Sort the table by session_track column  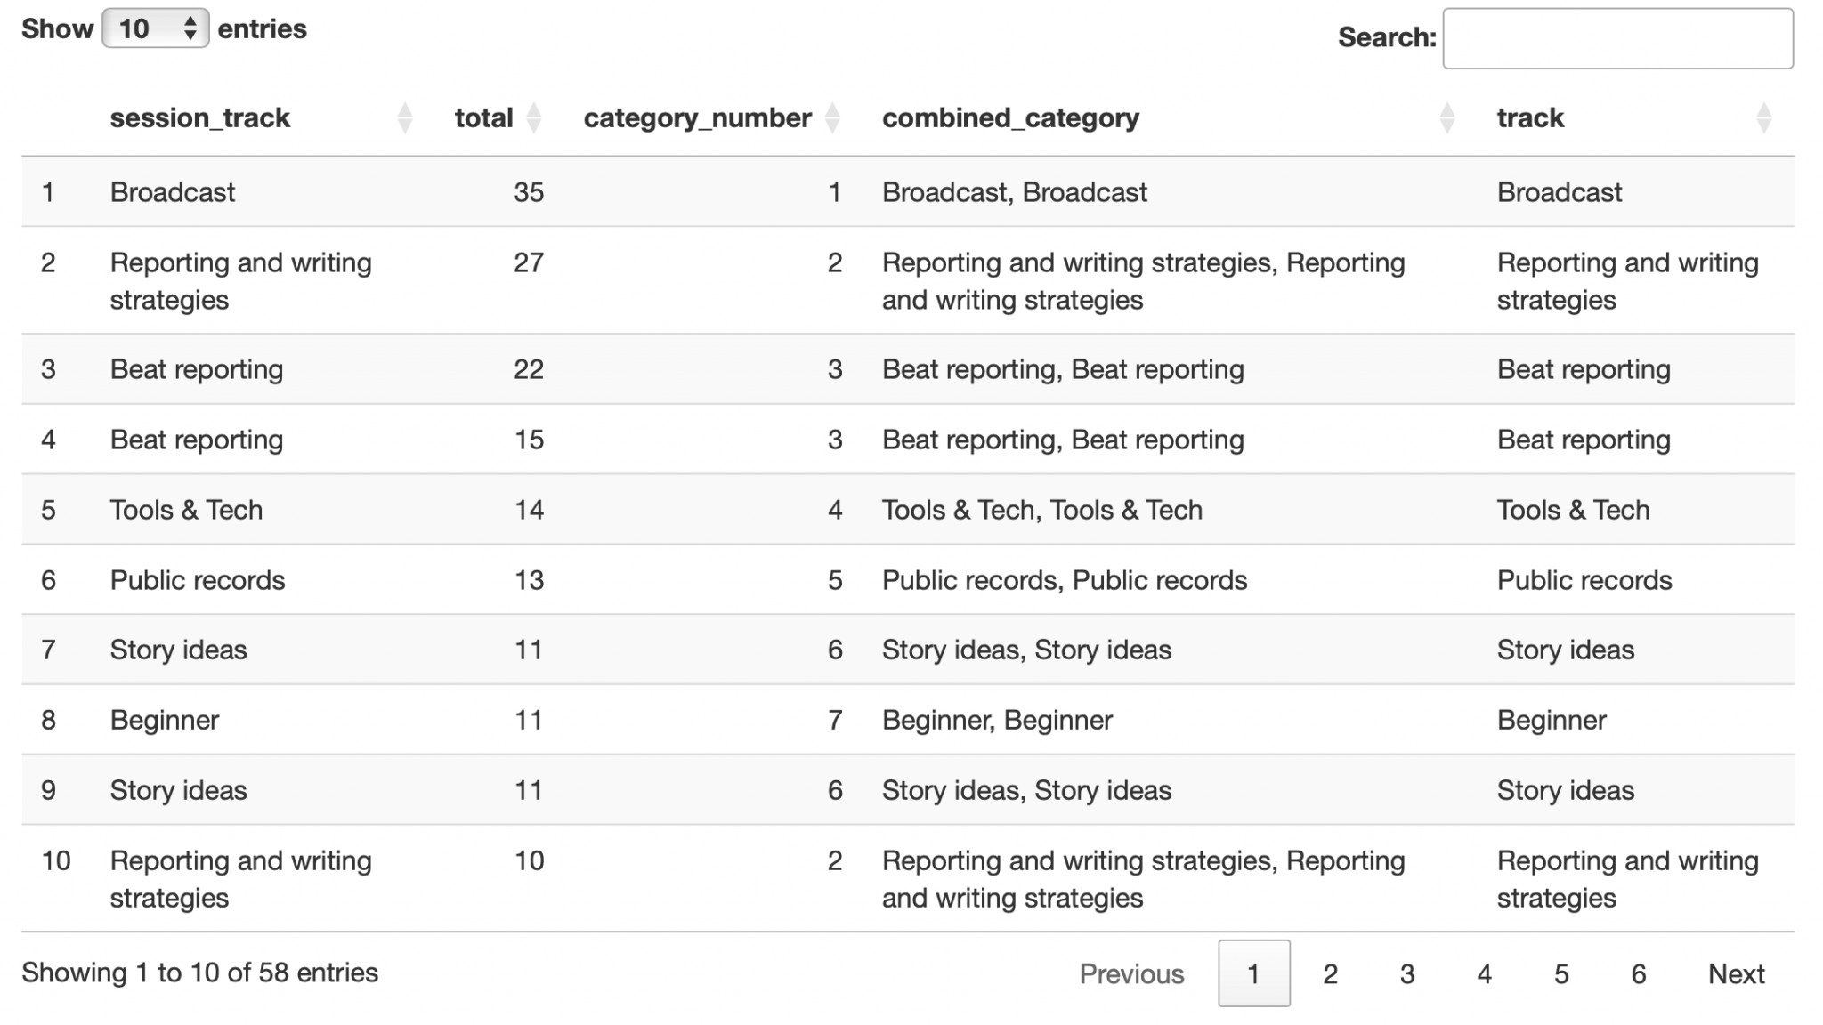click(200, 117)
